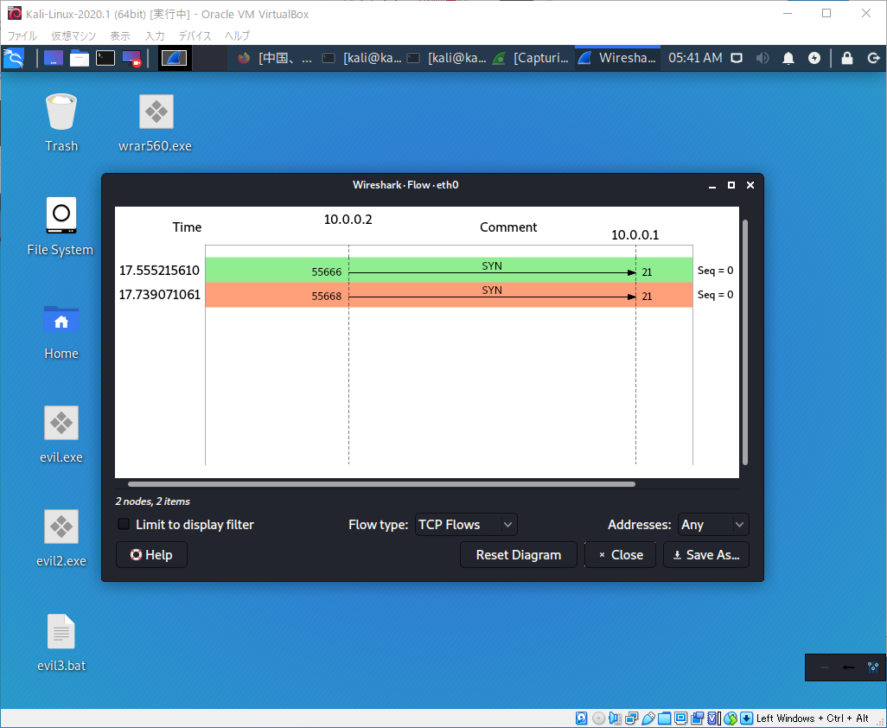The height and width of the screenshot is (728, 887).
Task: Select the evil2.exe desktop icon
Action: tap(61, 539)
